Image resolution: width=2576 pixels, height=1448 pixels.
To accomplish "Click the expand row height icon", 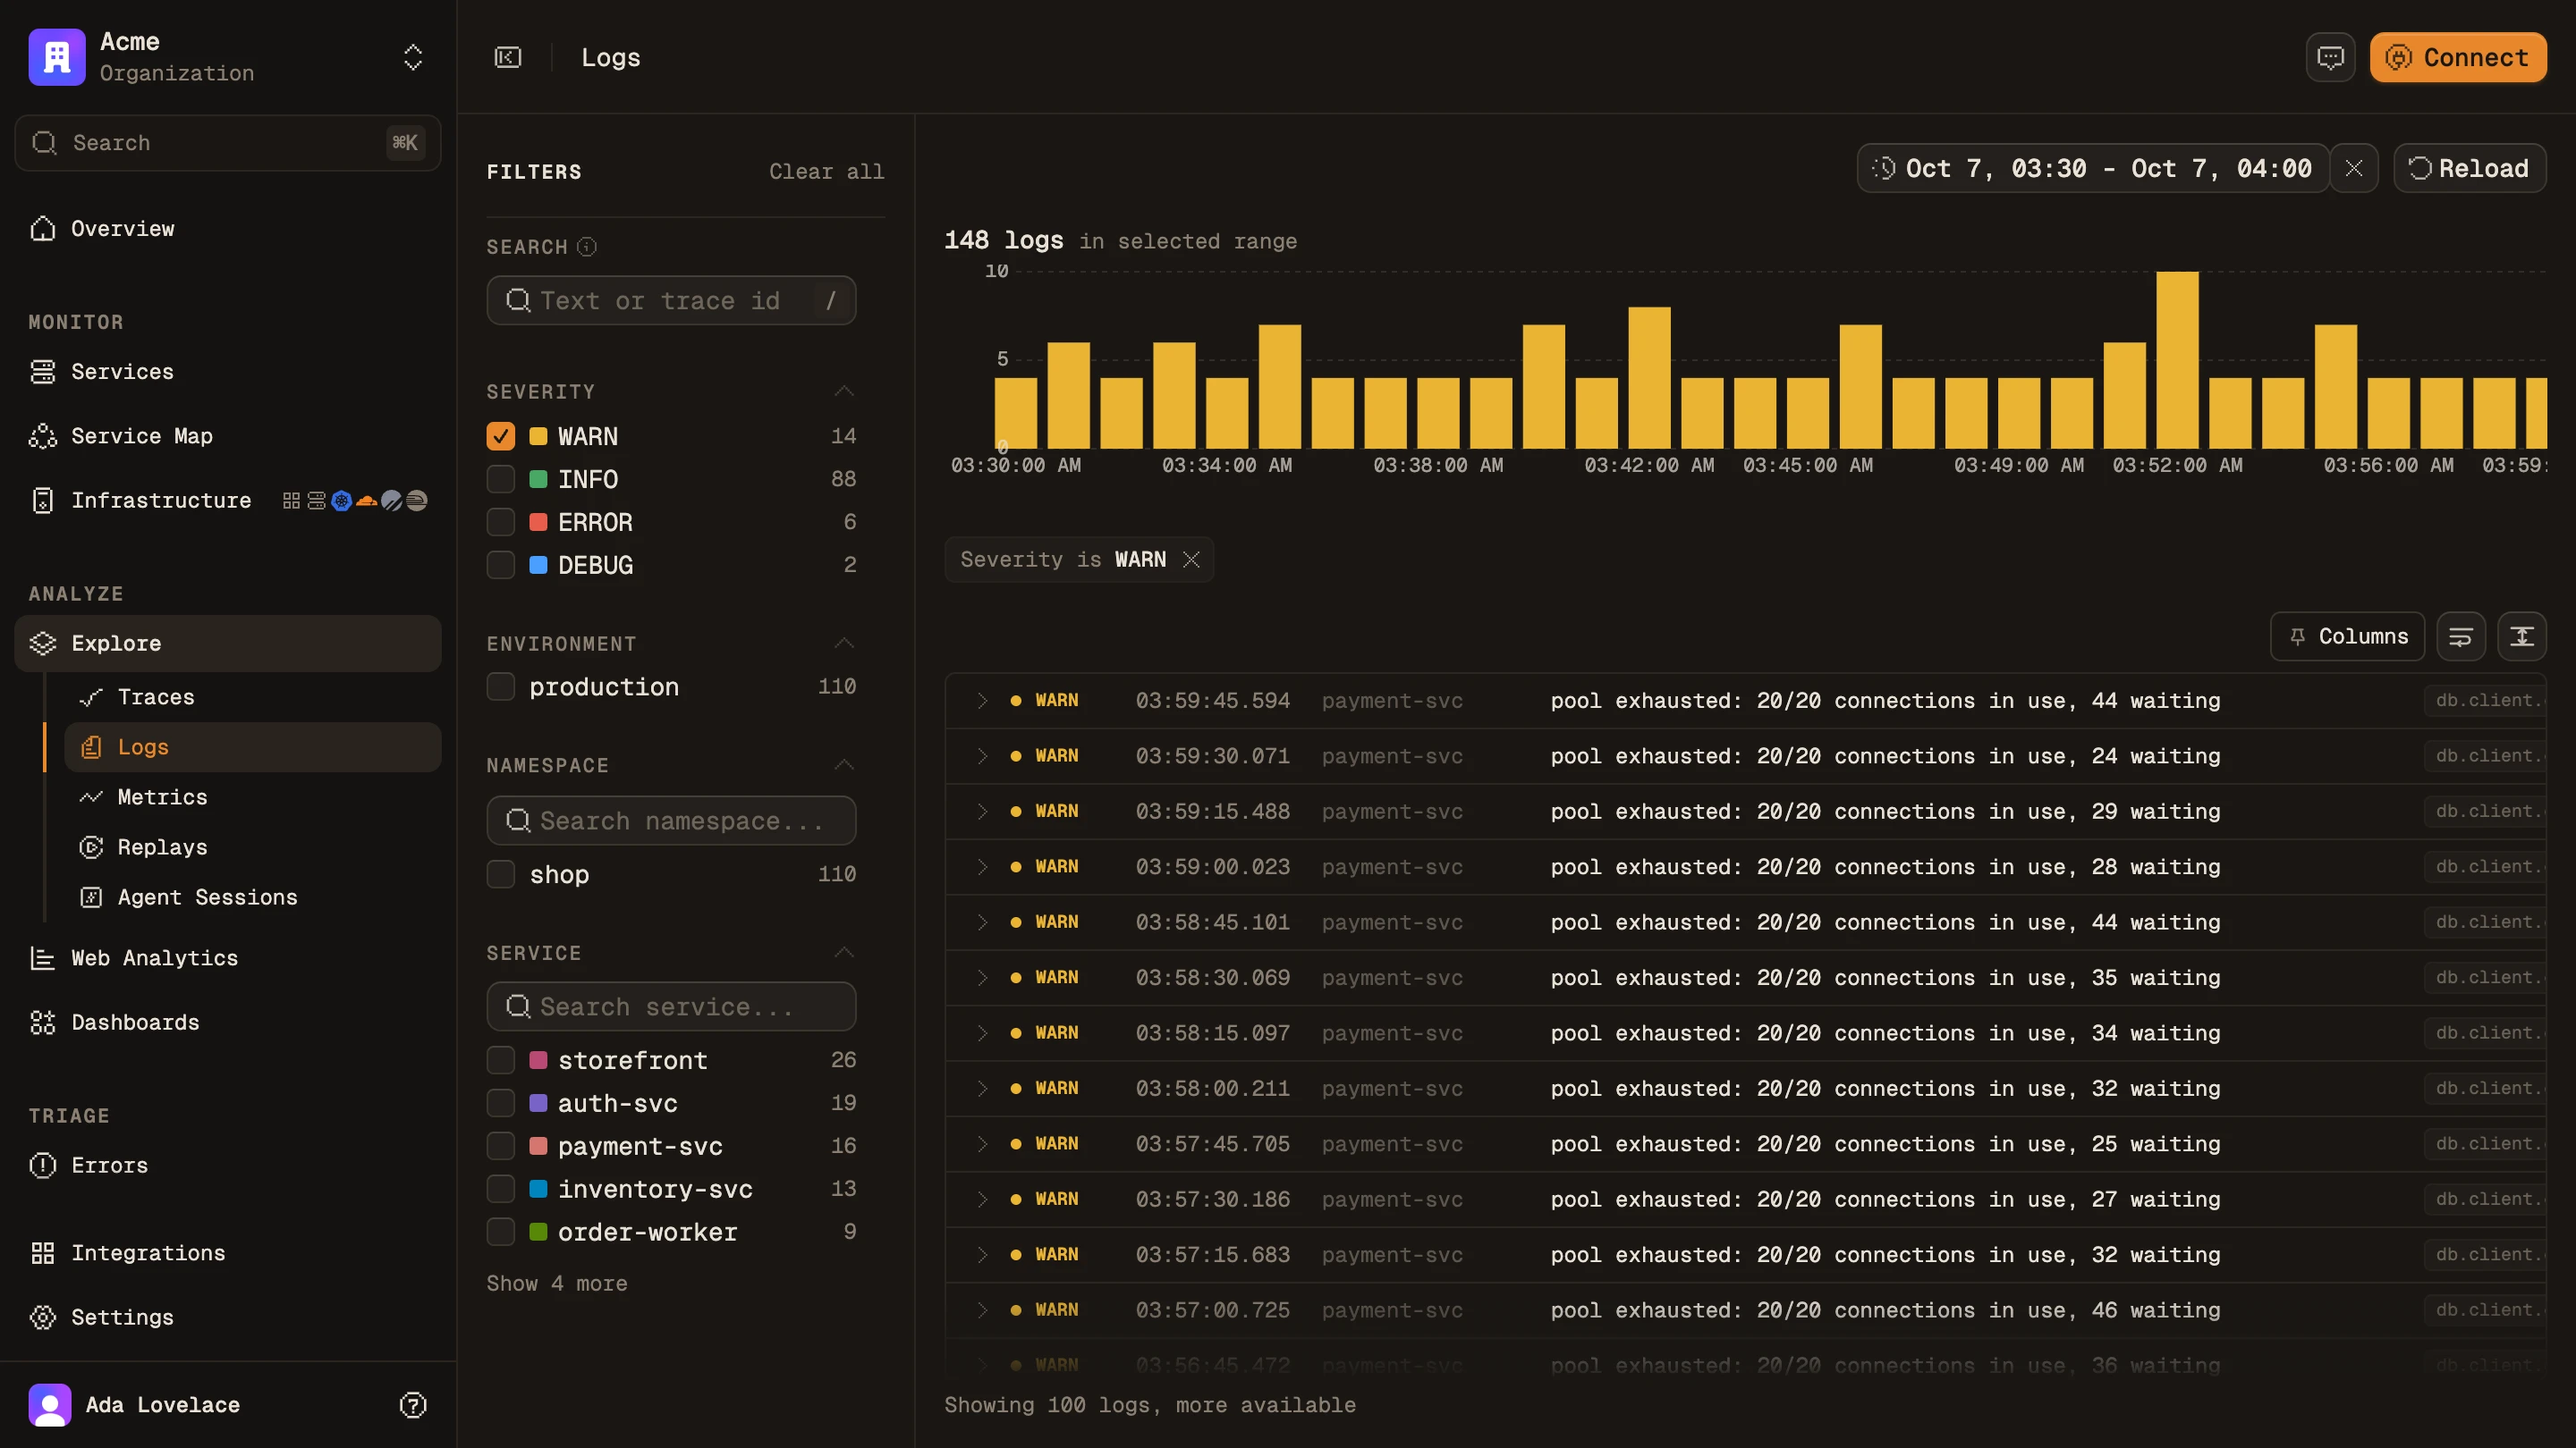I will coord(2522,636).
